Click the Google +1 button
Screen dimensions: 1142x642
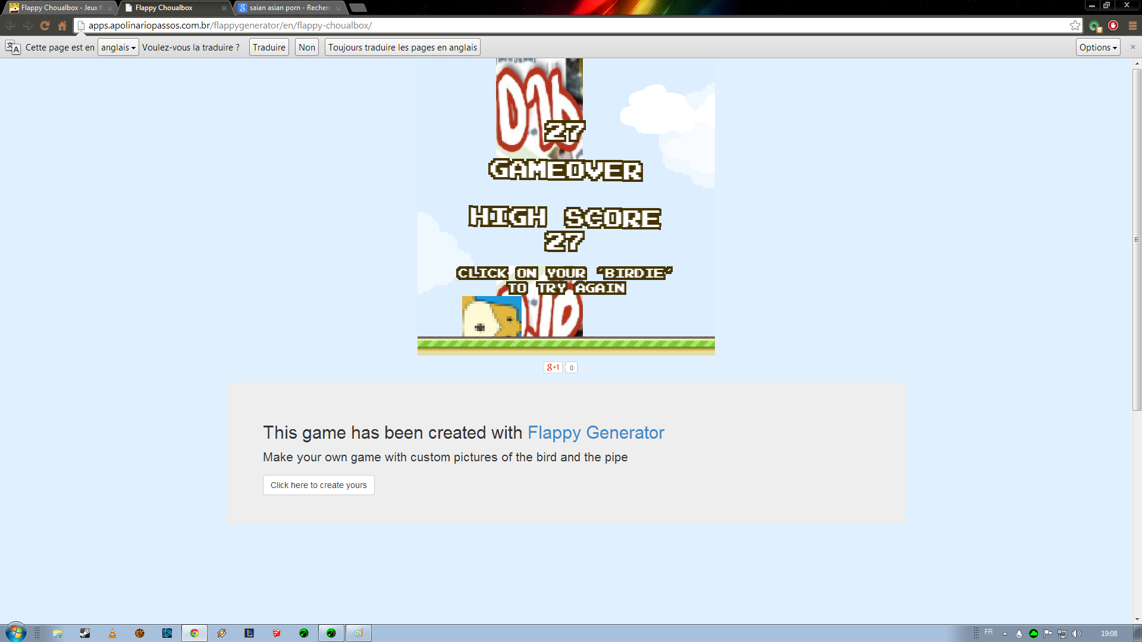point(553,367)
